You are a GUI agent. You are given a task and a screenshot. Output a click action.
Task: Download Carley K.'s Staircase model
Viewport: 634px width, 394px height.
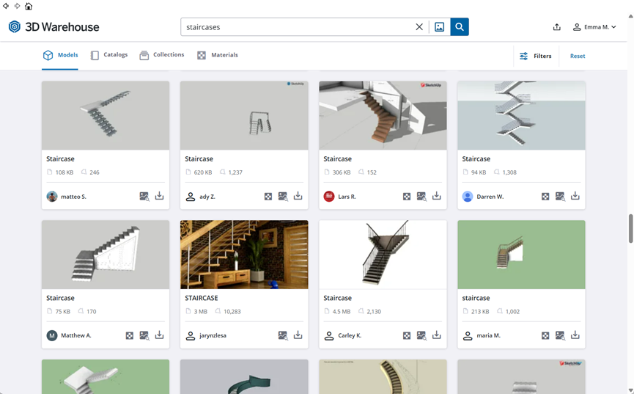436,335
